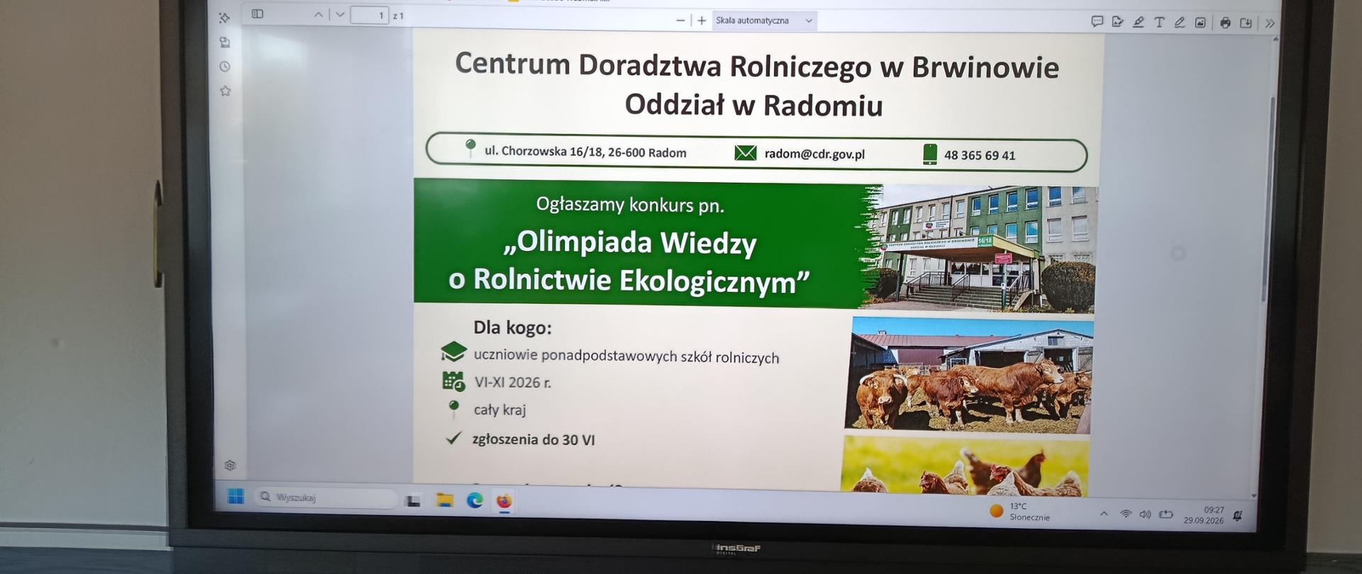Open the notifications bell icon

1238,516
